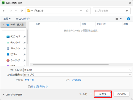133x100 pixels.
Task: Open the ファイル名 dropdown arrow
Action: pos(130,70)
